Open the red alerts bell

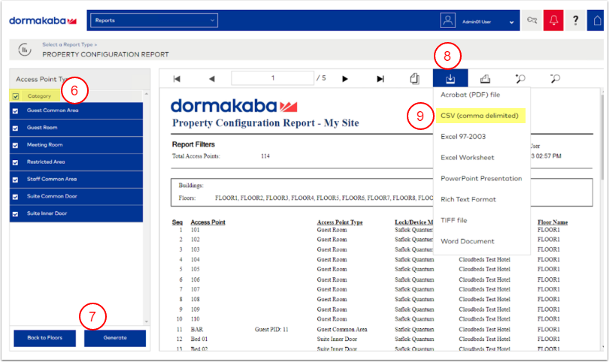click(554, 21)
